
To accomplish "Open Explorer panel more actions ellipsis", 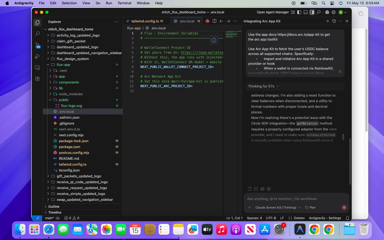I will tap(116, 22).
